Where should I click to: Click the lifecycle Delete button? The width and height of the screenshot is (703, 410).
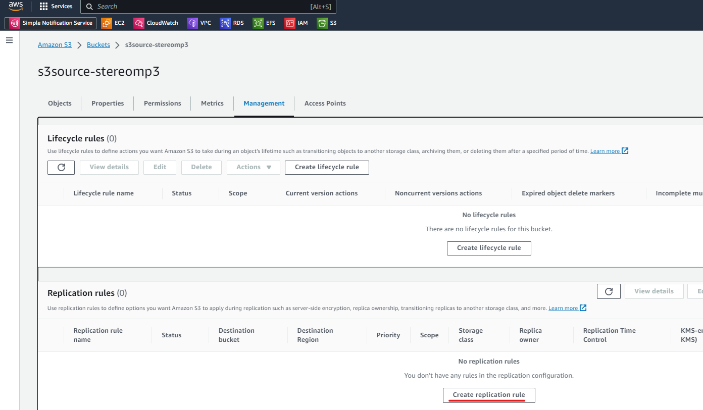pyautogui.click(x=201, y=167)
